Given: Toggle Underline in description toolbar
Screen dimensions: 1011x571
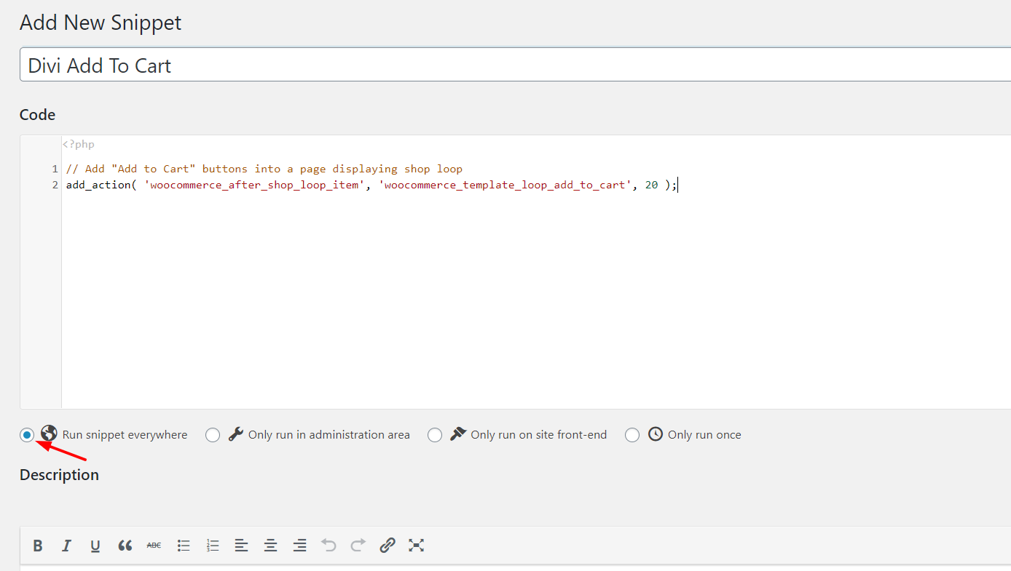Looking at the screenshot, I should (95, 545).
